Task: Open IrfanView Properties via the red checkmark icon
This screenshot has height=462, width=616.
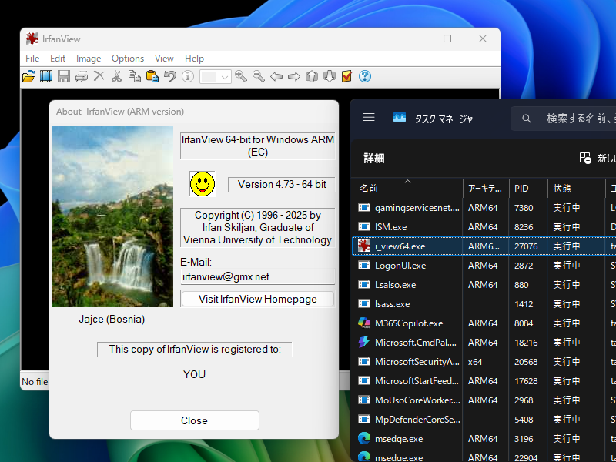Action: (346, 76)
